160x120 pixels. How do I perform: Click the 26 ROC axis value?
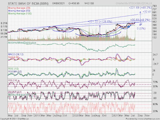(154, 70)
